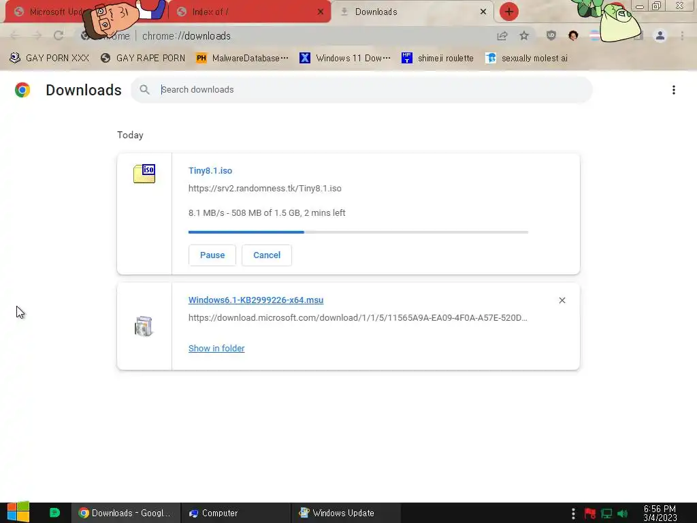This screenshot has width=697, height=523.
Task: Switch to the Microsoft Update tab
Action: 49,12
